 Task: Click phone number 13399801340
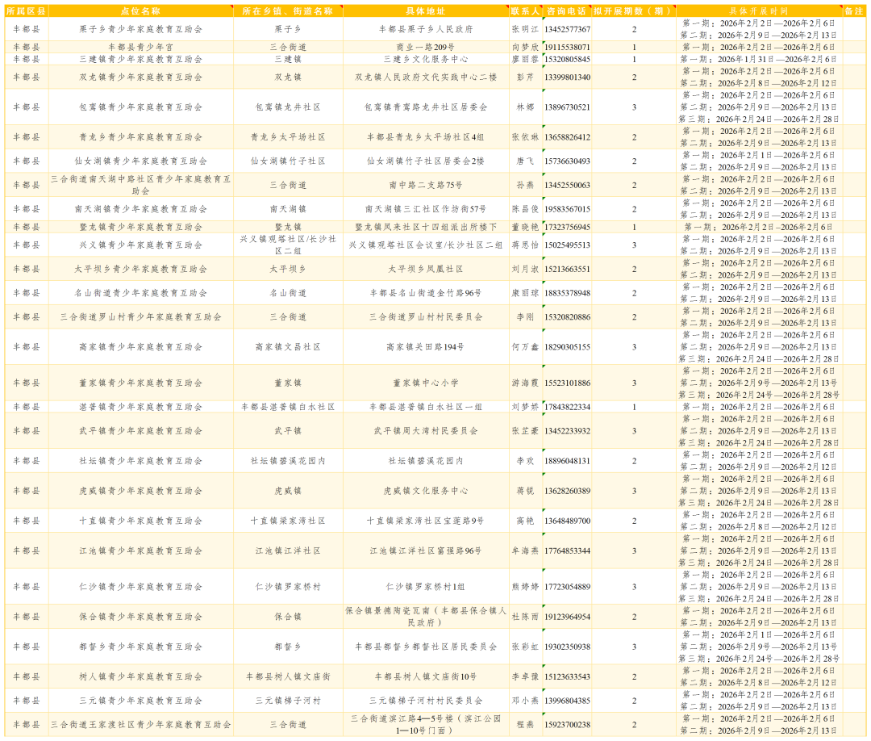click(x=567, y=77)
